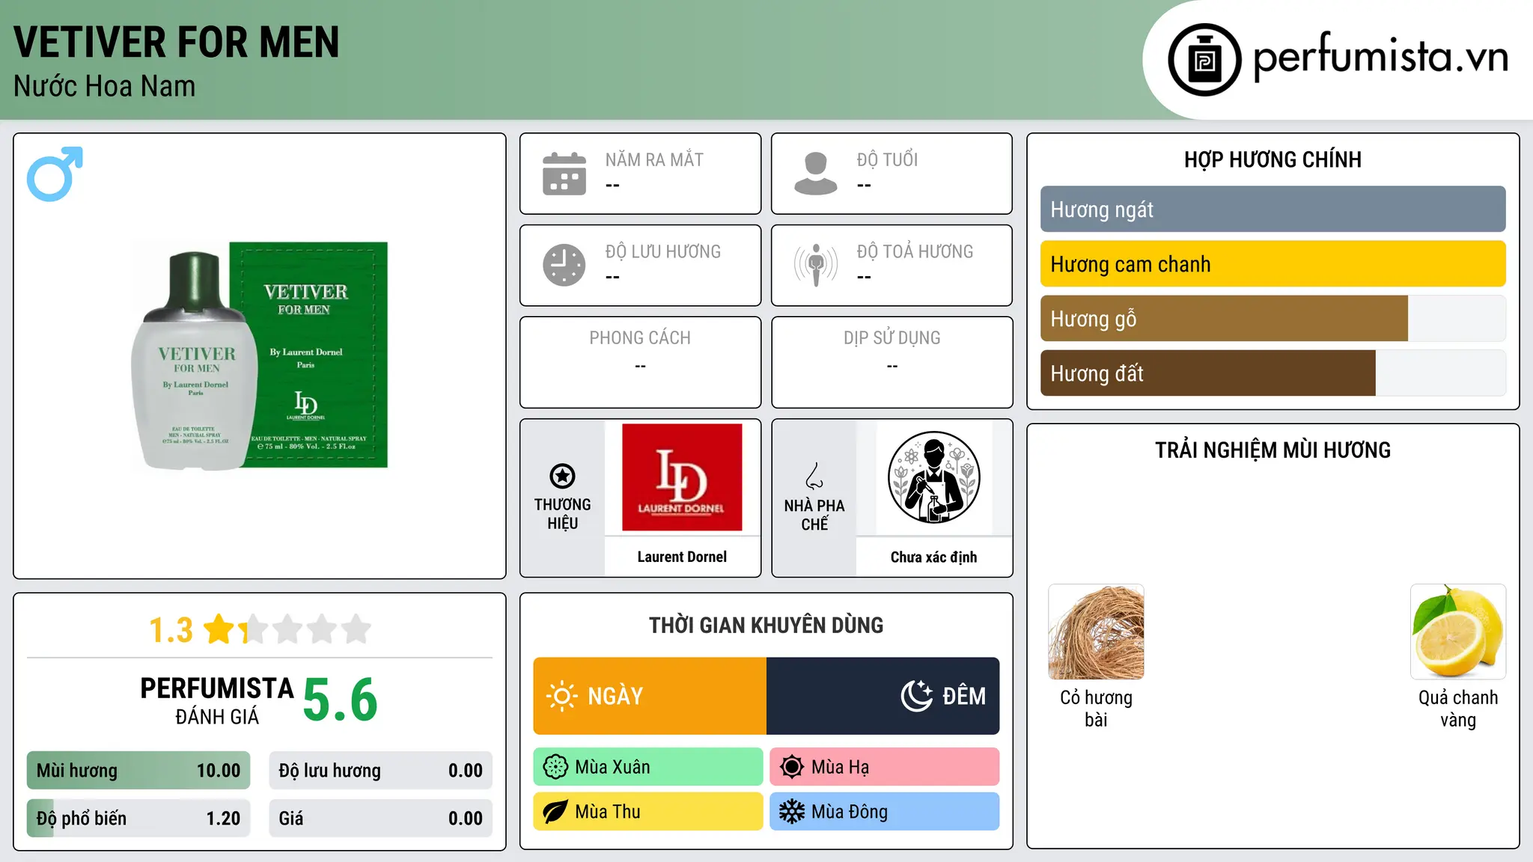Click the Mùa Đông season tag
The width and height of the screenshot is (1533, 862).
(885, 812)
